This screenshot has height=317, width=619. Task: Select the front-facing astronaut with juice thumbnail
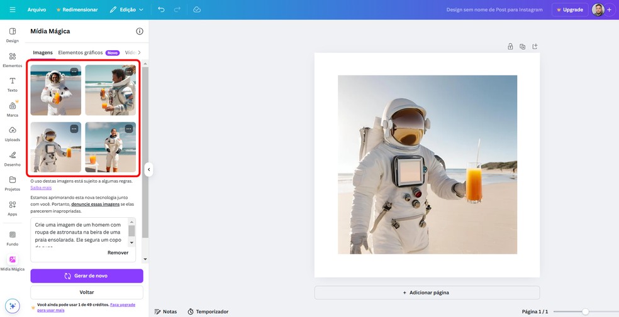(55, 90)
